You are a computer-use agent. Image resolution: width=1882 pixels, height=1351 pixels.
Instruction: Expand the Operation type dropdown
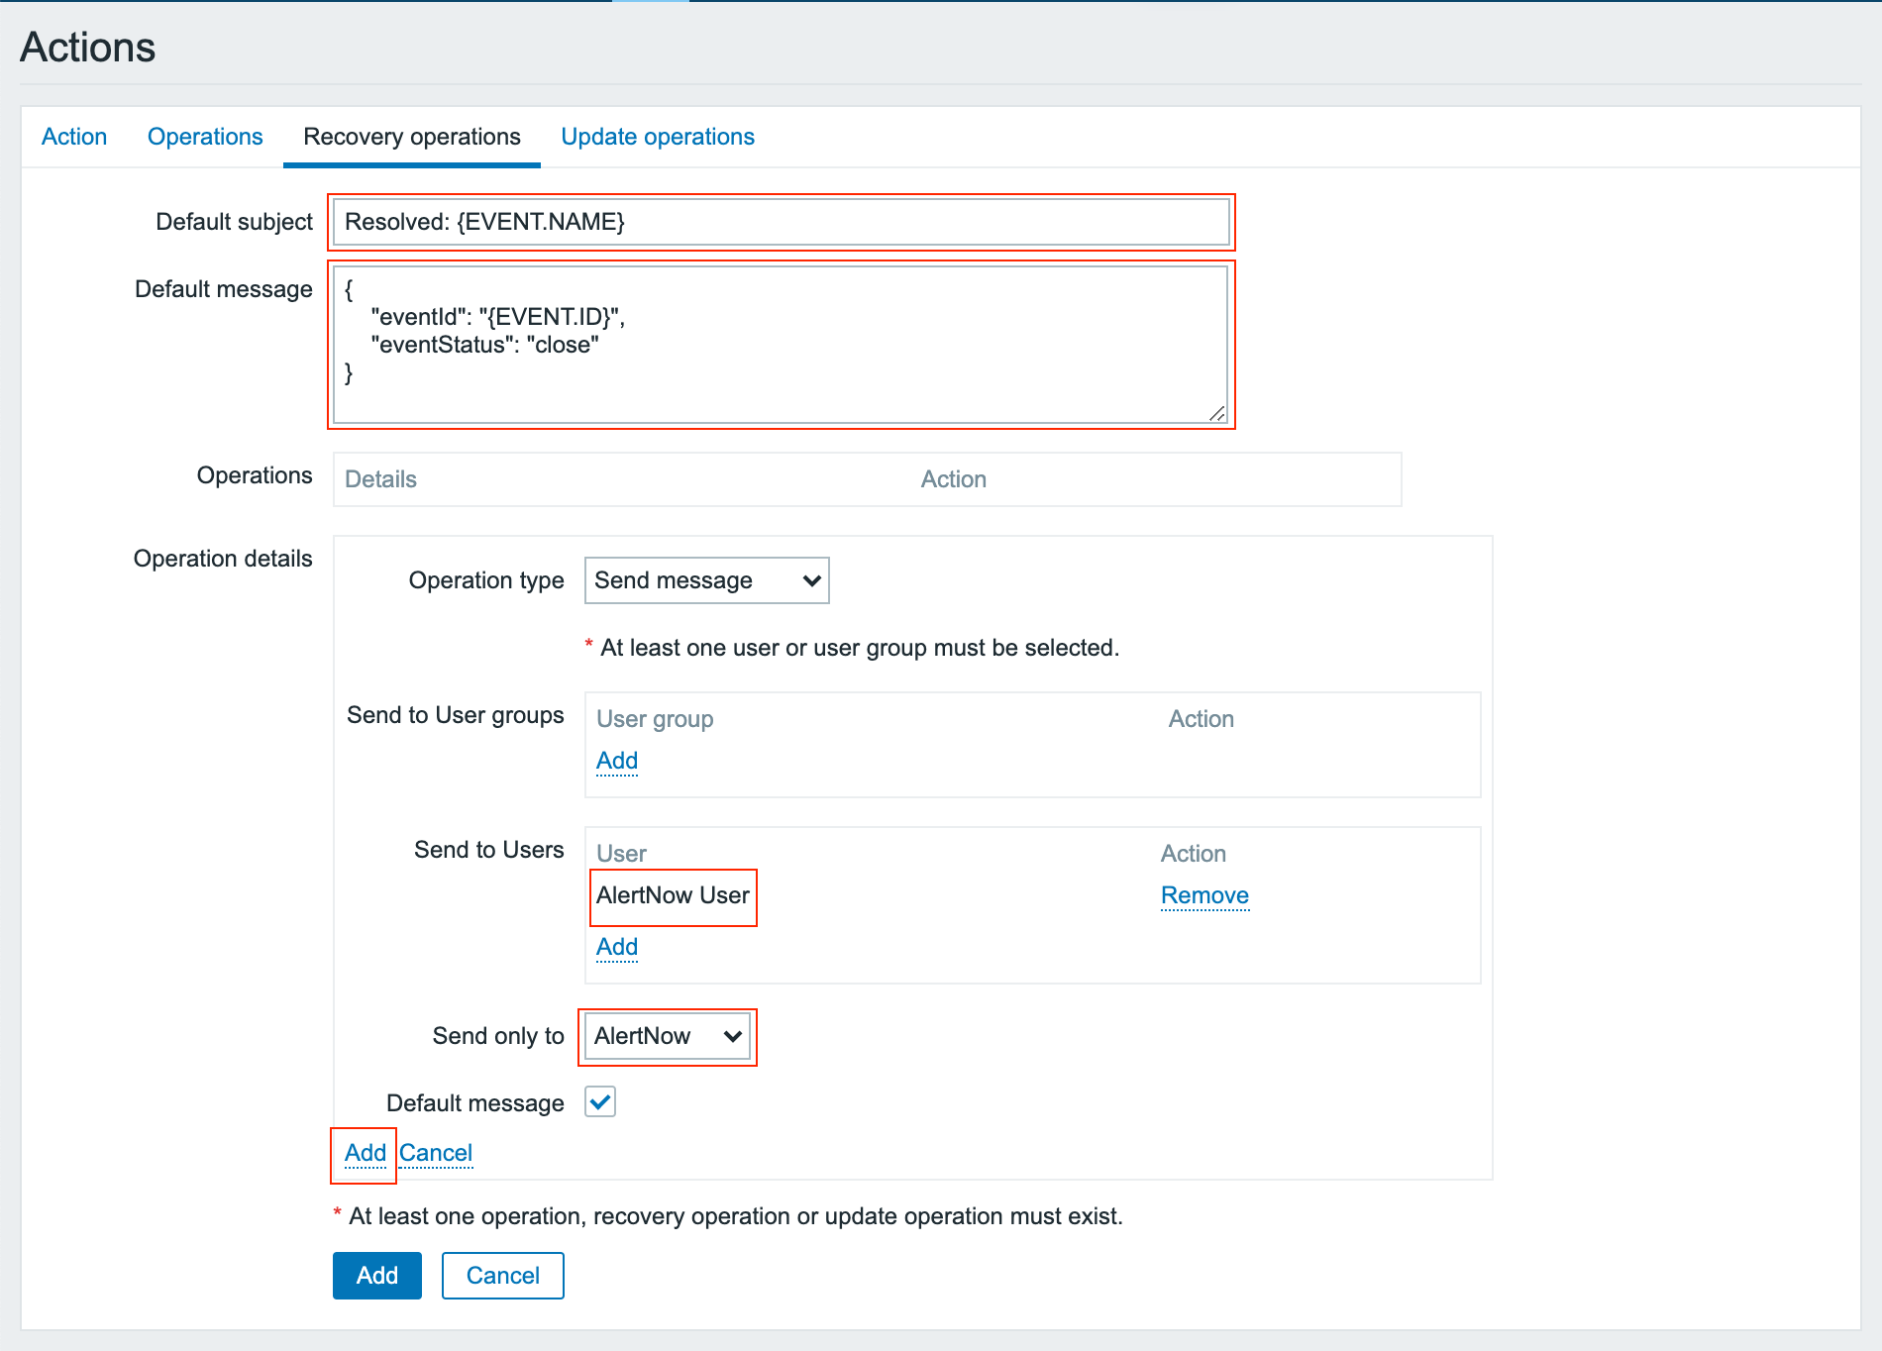[x=706, y=580]
